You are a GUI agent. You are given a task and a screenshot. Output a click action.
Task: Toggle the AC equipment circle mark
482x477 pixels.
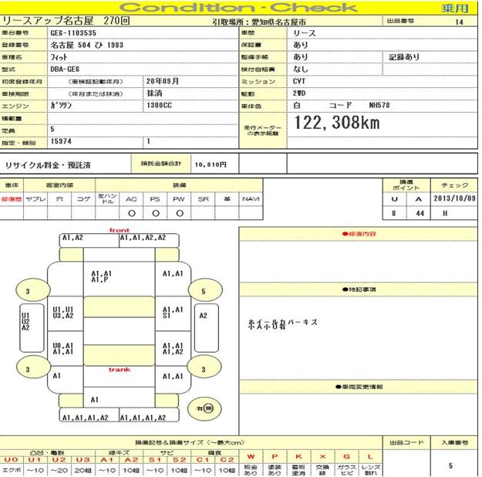click(x=131, y=213)
